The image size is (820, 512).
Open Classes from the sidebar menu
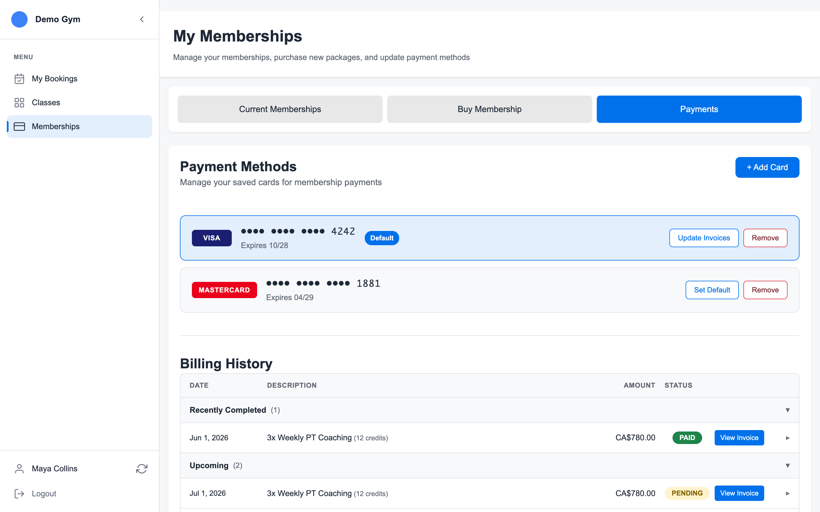click(x=79, y=103)
